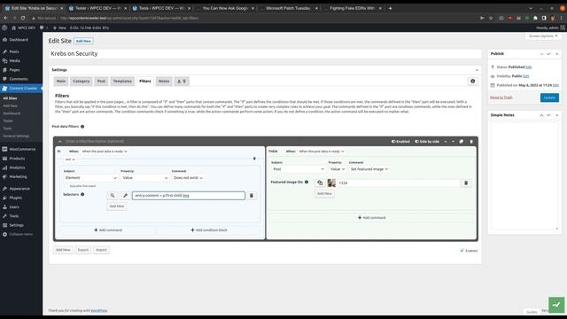Delete the whole filter via header trash
The height and width of the screenshot is (319, 567).
(471, 142)
